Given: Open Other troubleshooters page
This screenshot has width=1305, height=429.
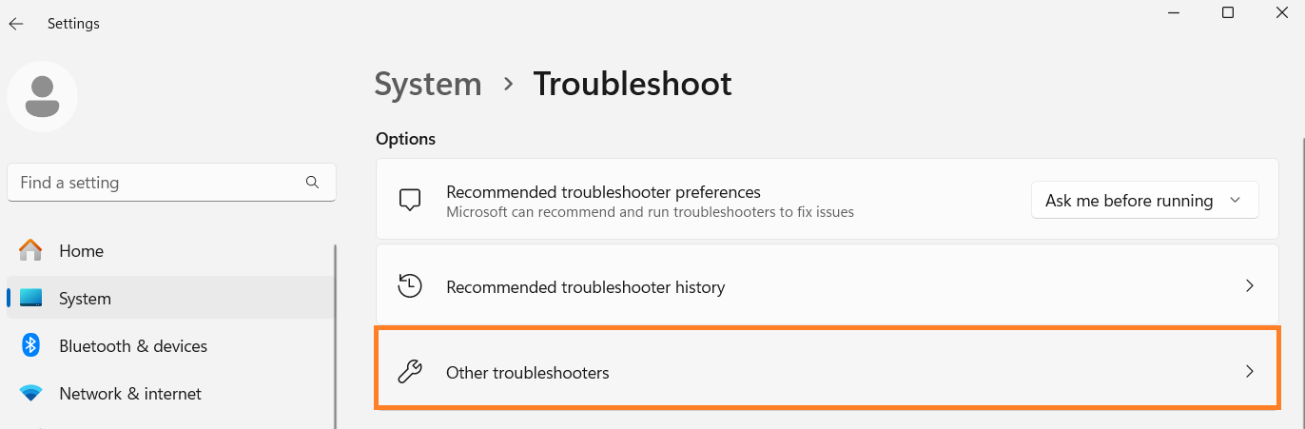Looking at the screenshot, I should click(x=528, y=373).
